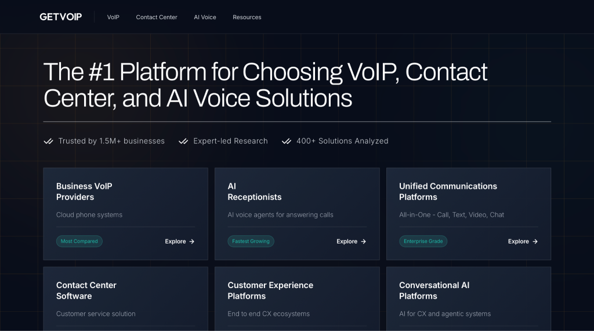Click the double-check icon beside Trusted by 1.5M+
Image resolution: width=594 pixels, height=331 pixels.
[49, 141]
